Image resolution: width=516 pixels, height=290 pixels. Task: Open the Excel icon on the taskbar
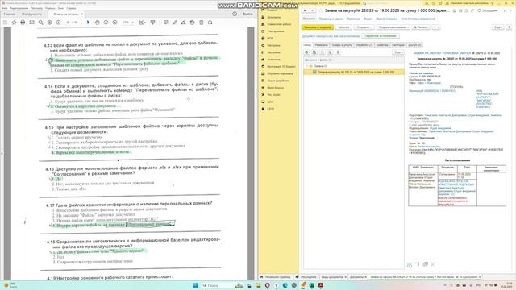click(311, 285)
